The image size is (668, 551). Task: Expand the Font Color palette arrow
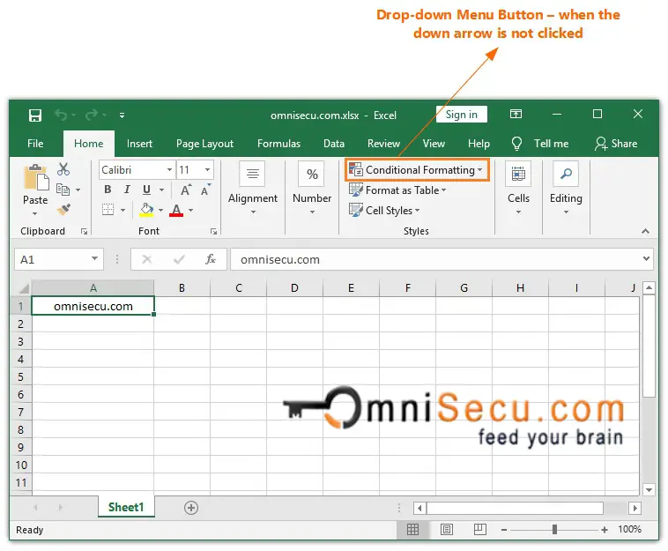point(191,210)
